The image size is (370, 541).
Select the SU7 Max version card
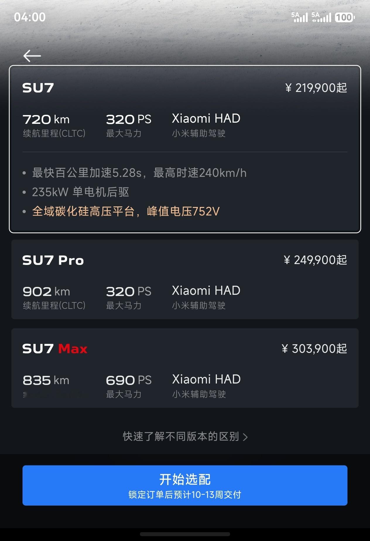(185, 368)
